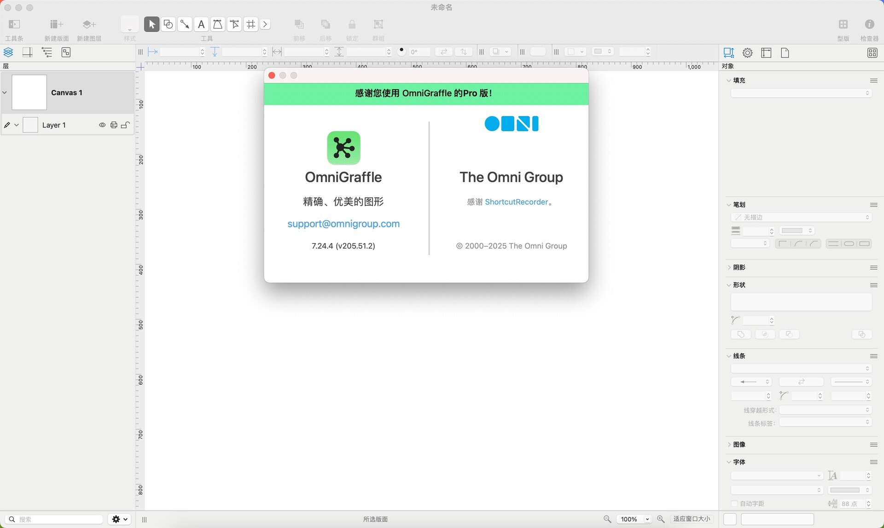Image resolution: width=884 pixels, height=528 pixels.
Task: Select the shape tool
Action: [x=168, y=24]
